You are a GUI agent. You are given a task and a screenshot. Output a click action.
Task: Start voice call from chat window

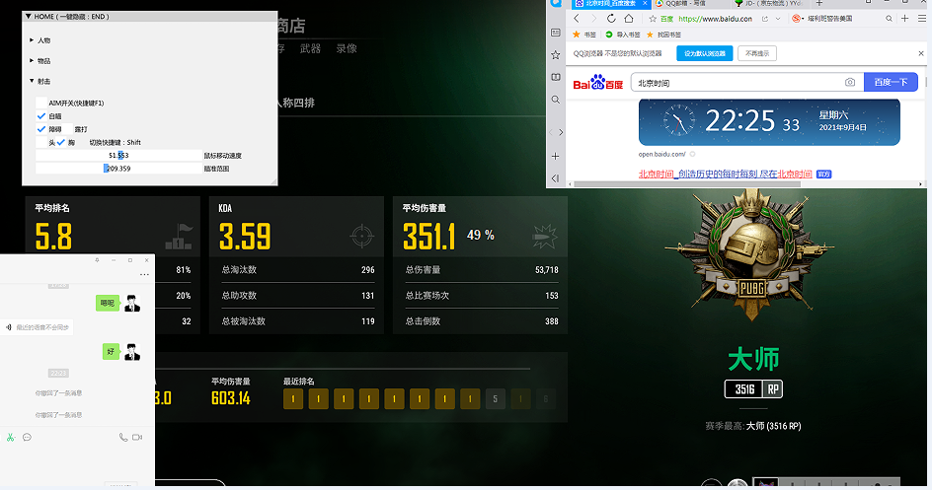123,437
